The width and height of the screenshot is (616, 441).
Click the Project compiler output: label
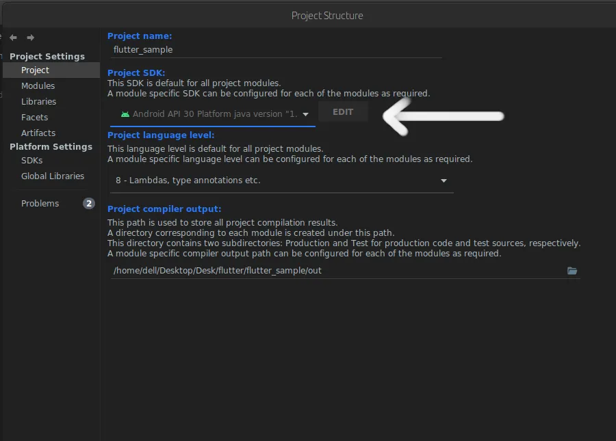click(164, 209)
